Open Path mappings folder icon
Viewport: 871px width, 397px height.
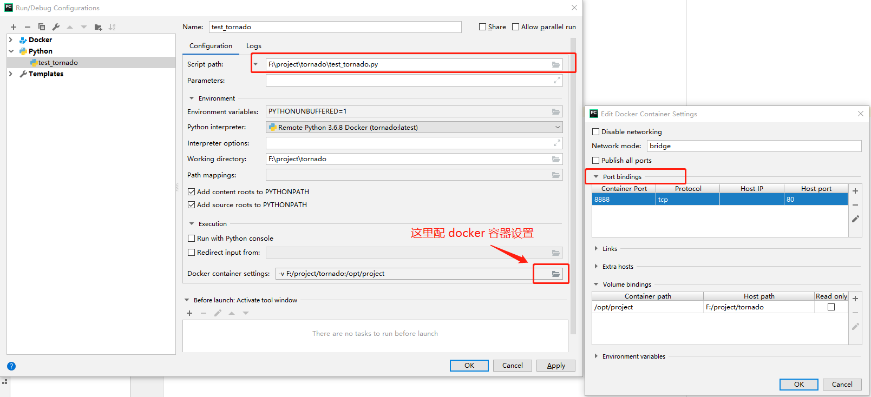[556, 175]
